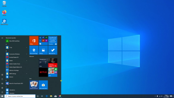Click the '#' letter header in app list
This screenshot has height=98, width=174.
coord(6,44)
